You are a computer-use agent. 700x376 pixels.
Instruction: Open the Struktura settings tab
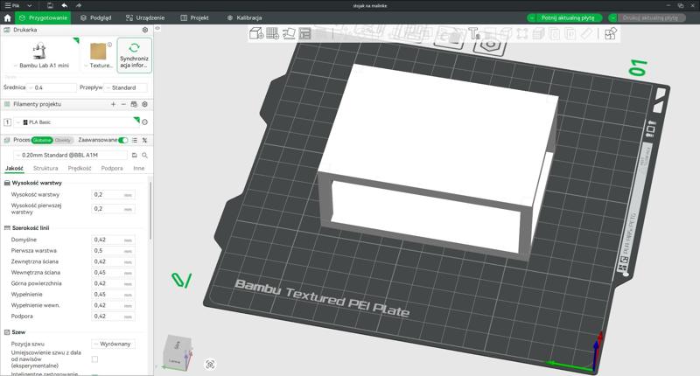[45, 168]
